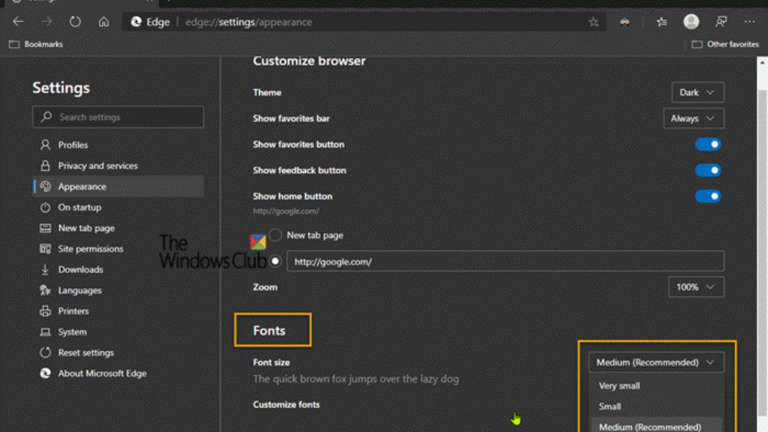Click the quick brown fox sample text
The height and width of the screenshot is (432, 768).
(x=356, y=379)
